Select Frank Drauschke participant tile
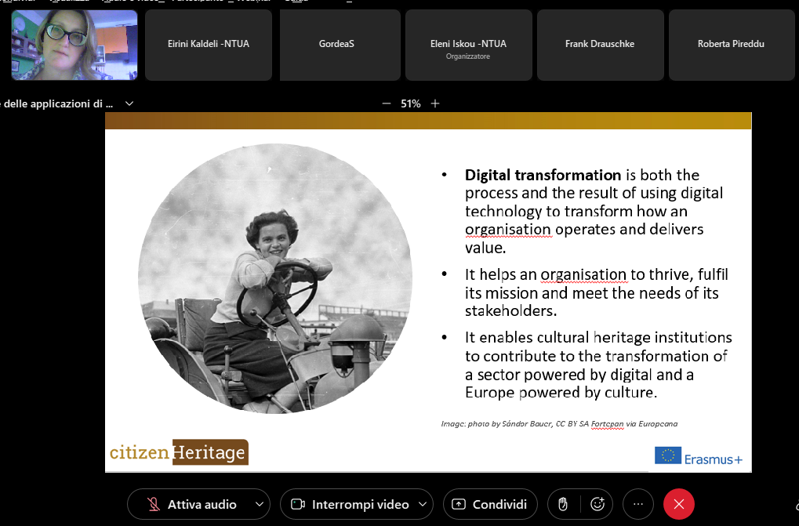Viewport: 799px width, 526px height. pos(600,45)
